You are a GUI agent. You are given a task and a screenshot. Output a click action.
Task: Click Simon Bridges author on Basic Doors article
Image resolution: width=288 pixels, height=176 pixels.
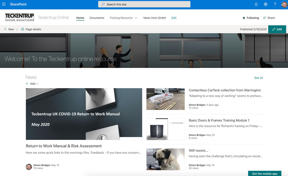click(x=197, y=135)
